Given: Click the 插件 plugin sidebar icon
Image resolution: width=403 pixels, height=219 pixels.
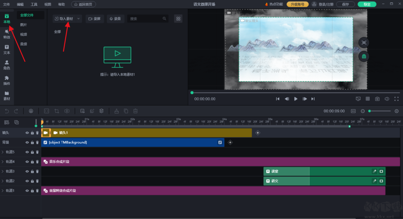Looking at the screenshot, I should point(7,80).
